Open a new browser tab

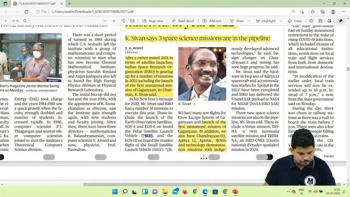[x=69, y=4]
